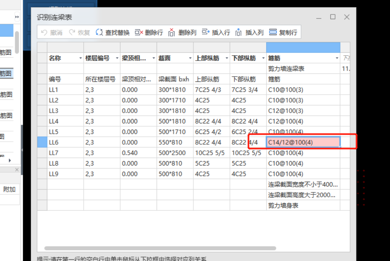Click LL8 name cell

click(x=65, y=163)
